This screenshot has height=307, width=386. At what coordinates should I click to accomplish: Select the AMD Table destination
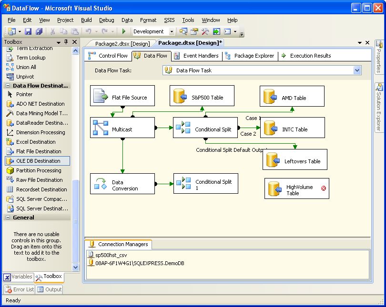[x=292, y=96]
